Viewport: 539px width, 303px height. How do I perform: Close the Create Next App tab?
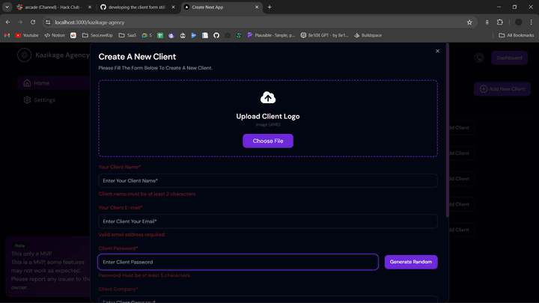(x=257, y=7)
